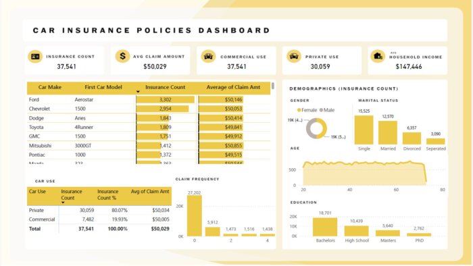This screenshot has height=266, width=473.
Task: Click the 2,954 insurance count bar
Action: pyautogui.click(x=162, y=109)
